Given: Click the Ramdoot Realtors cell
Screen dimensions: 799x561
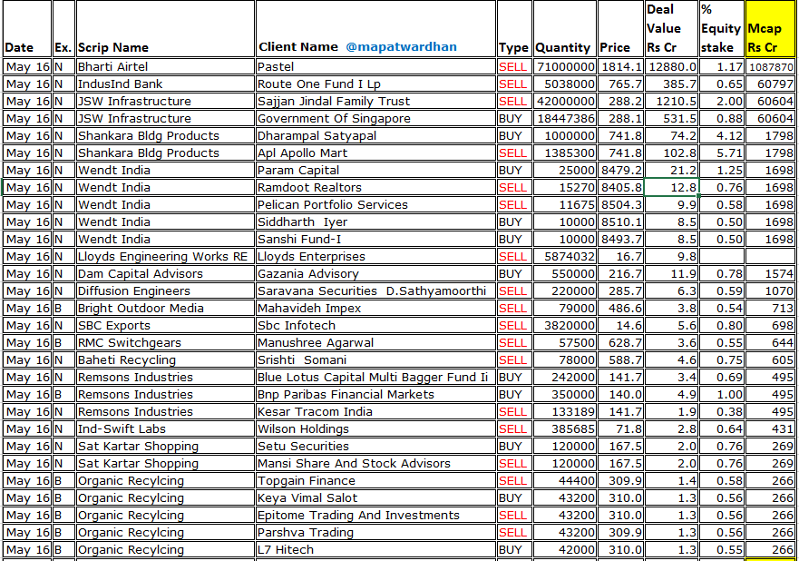Looking at the screenshot, I should pyautogui.click(x=375, y=188).
